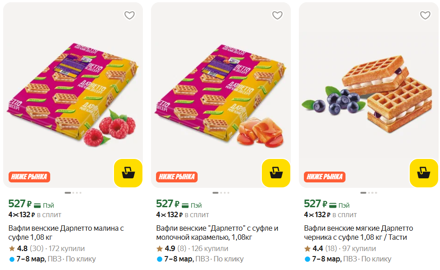Viewport: 440px width, 270px height.
Task: Add raspberry Darletto waffles to favorites
Action: point(129,15)
